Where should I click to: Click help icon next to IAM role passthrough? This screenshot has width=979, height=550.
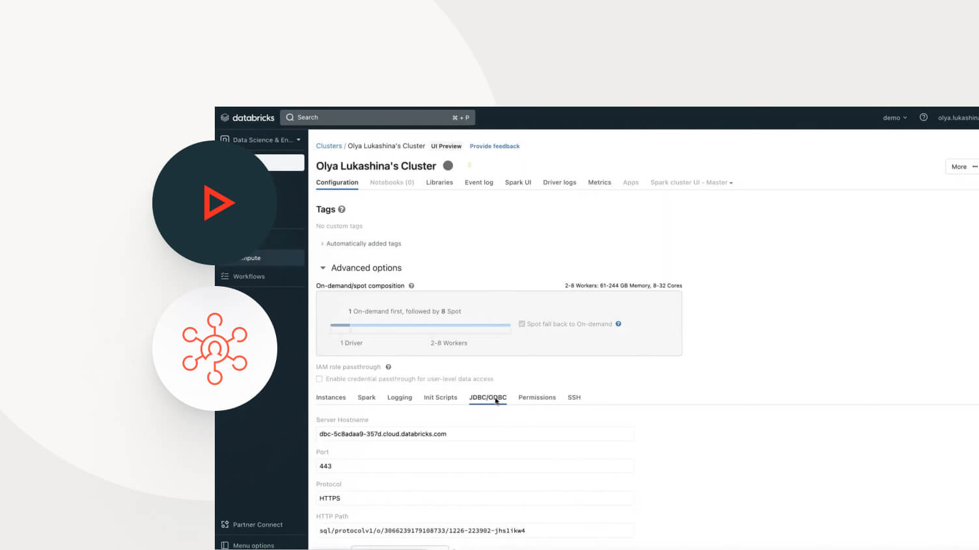point(389,367)
